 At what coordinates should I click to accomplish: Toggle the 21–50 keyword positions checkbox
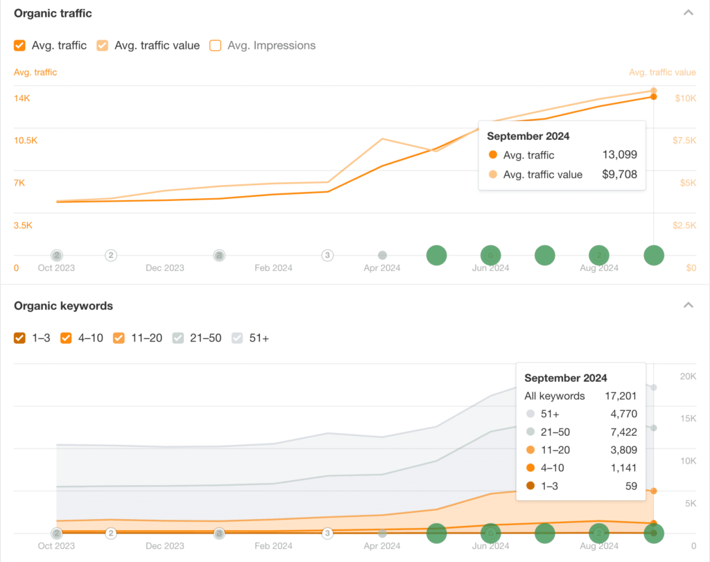tap(178, 338)
